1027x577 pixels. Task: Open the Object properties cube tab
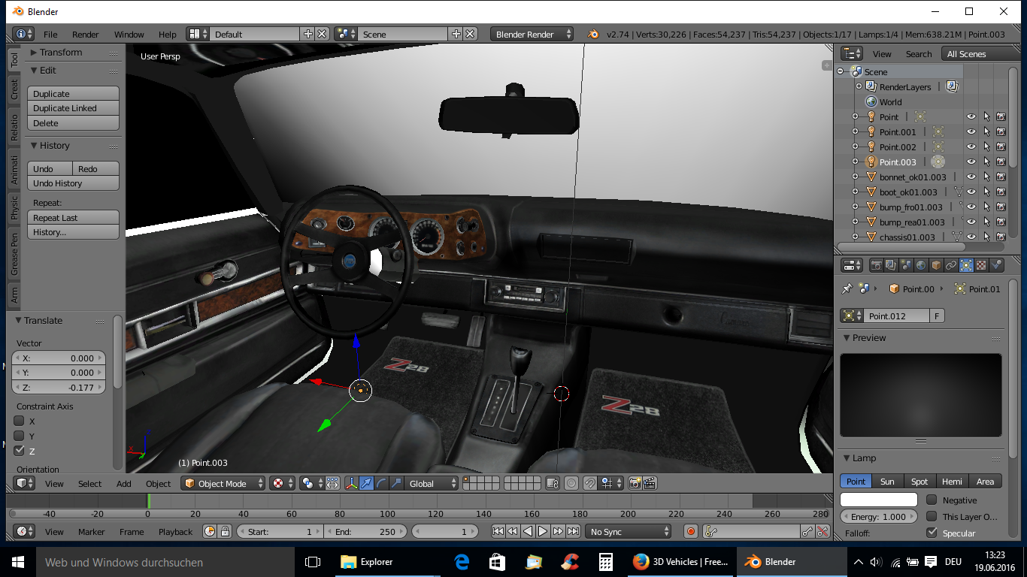(x=936, y=265)
